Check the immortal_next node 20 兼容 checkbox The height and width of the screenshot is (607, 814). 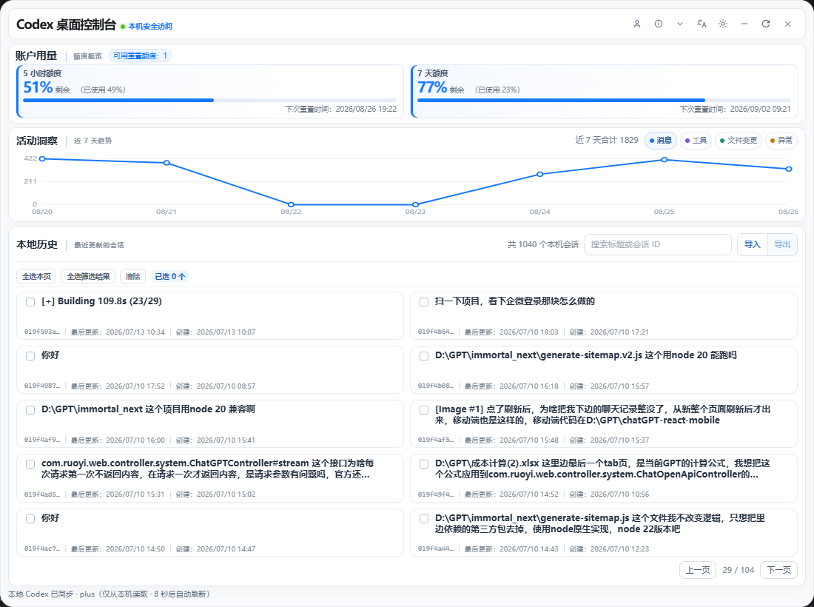[30, 410]
